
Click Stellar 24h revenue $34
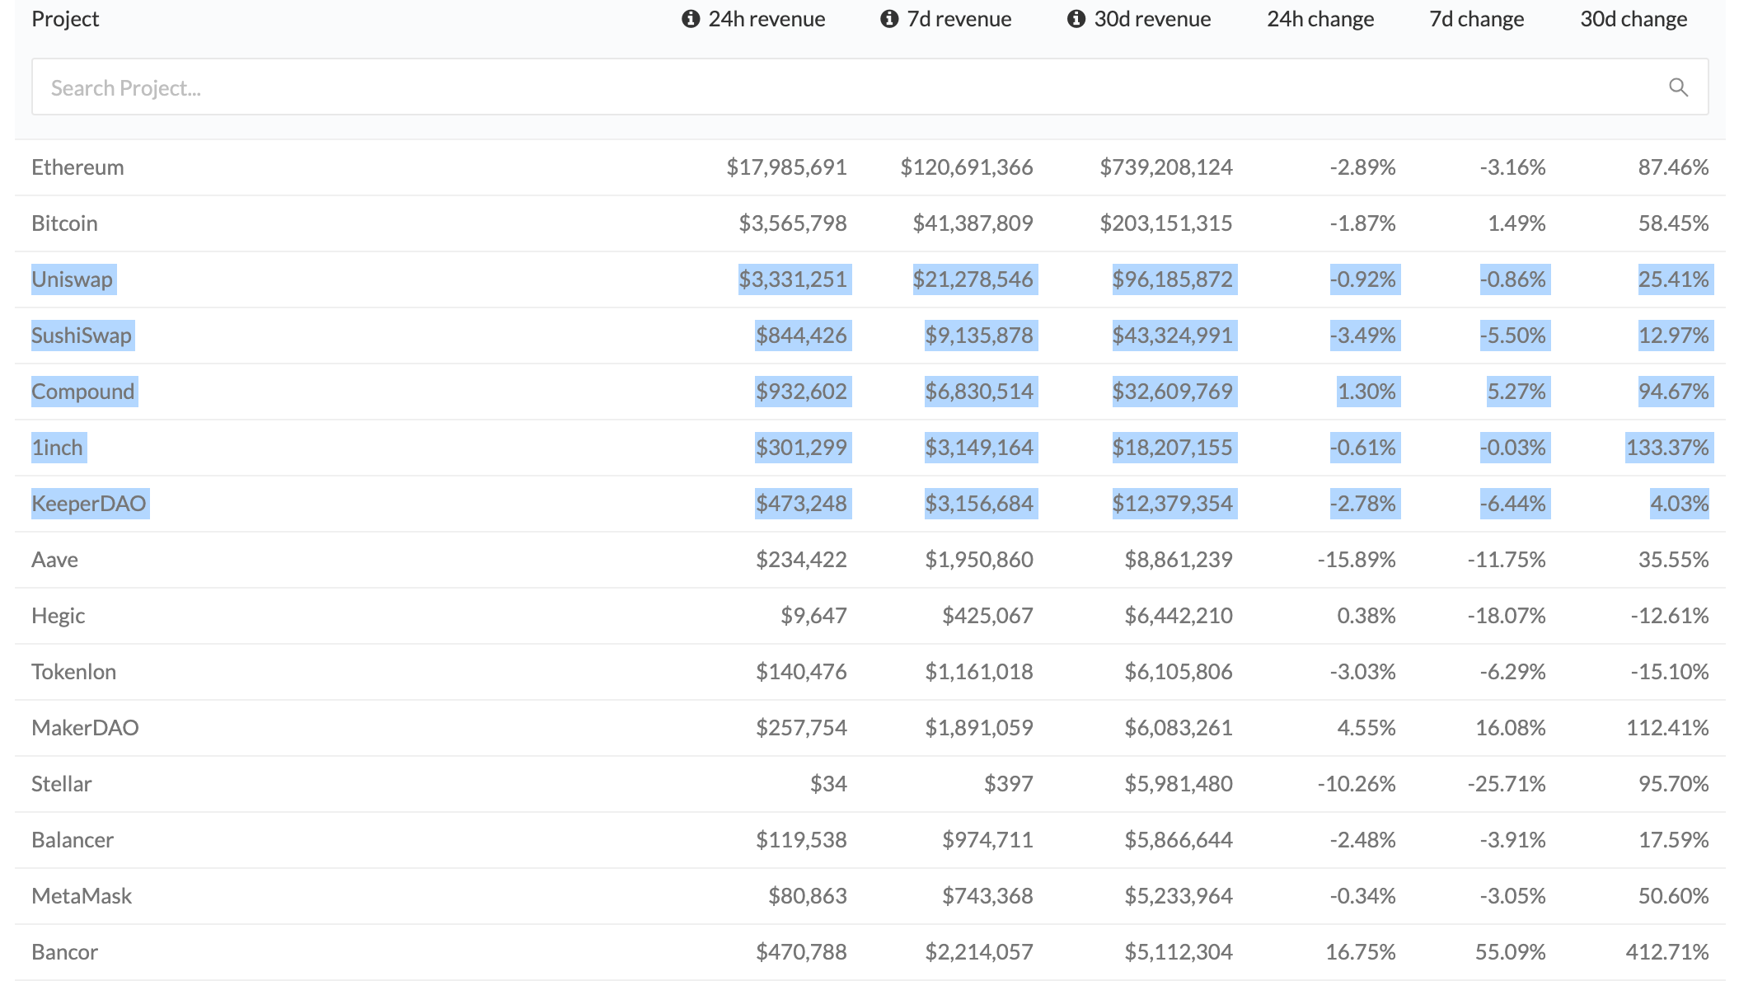[x=828, y=784]
